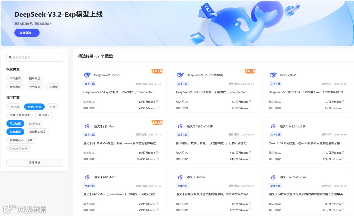This screenshot has width=354, height=216.
Task: Click input price help icon on DeepSeek-V3.2-Exp card
Action: click(x=157, y=102)
